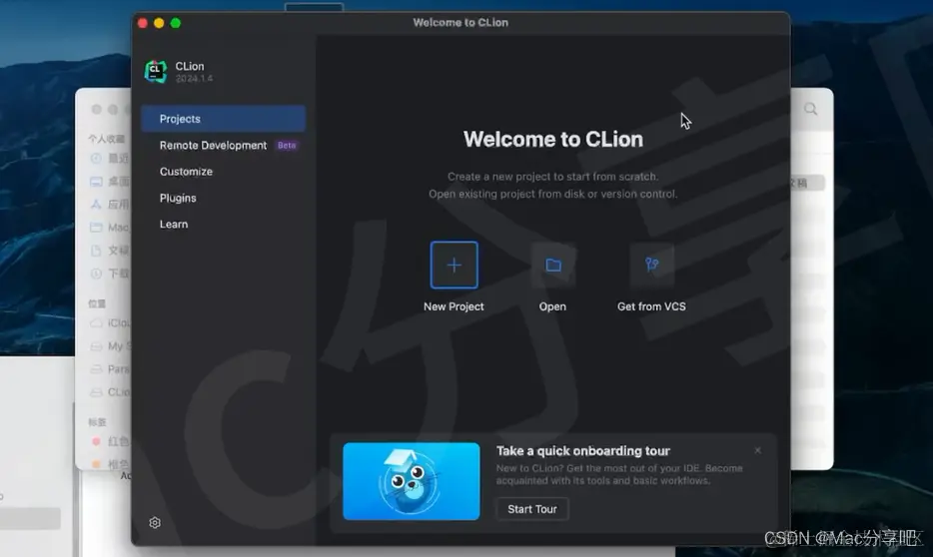Click the Welcome to CLion heading

point(553,139)
